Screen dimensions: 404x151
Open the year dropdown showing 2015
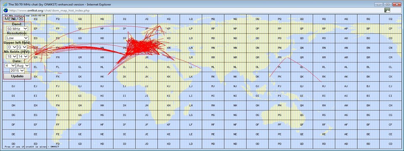17,70
